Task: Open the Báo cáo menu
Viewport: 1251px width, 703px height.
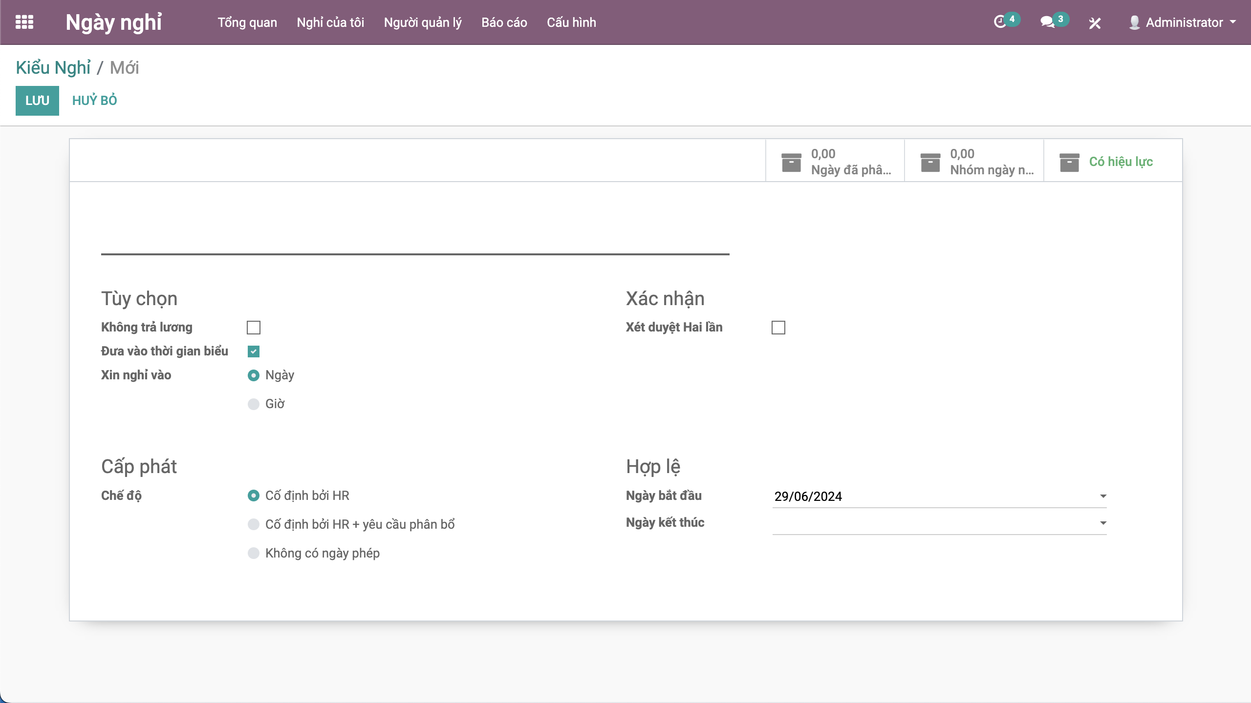Action: 504,22
